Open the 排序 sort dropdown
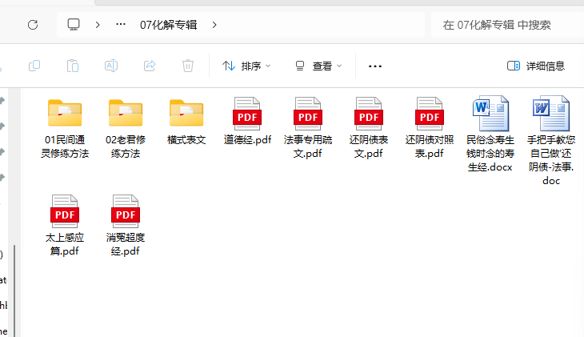This screenshot has width=584, height=337. pos(246,66)
